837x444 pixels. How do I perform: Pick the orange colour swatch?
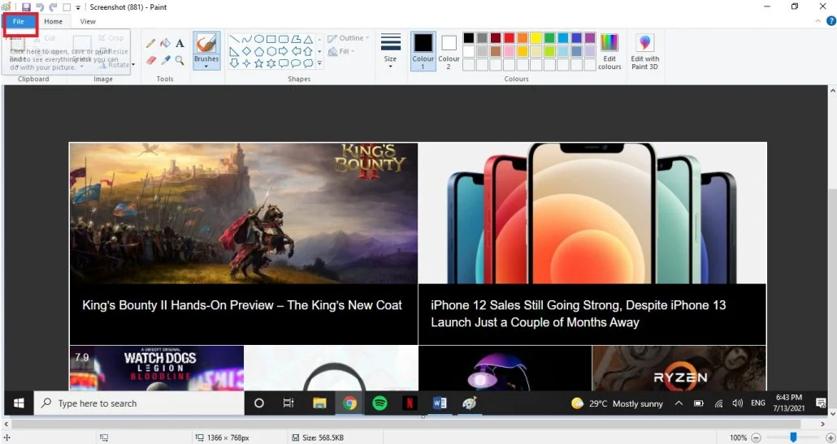pos(523,38)
